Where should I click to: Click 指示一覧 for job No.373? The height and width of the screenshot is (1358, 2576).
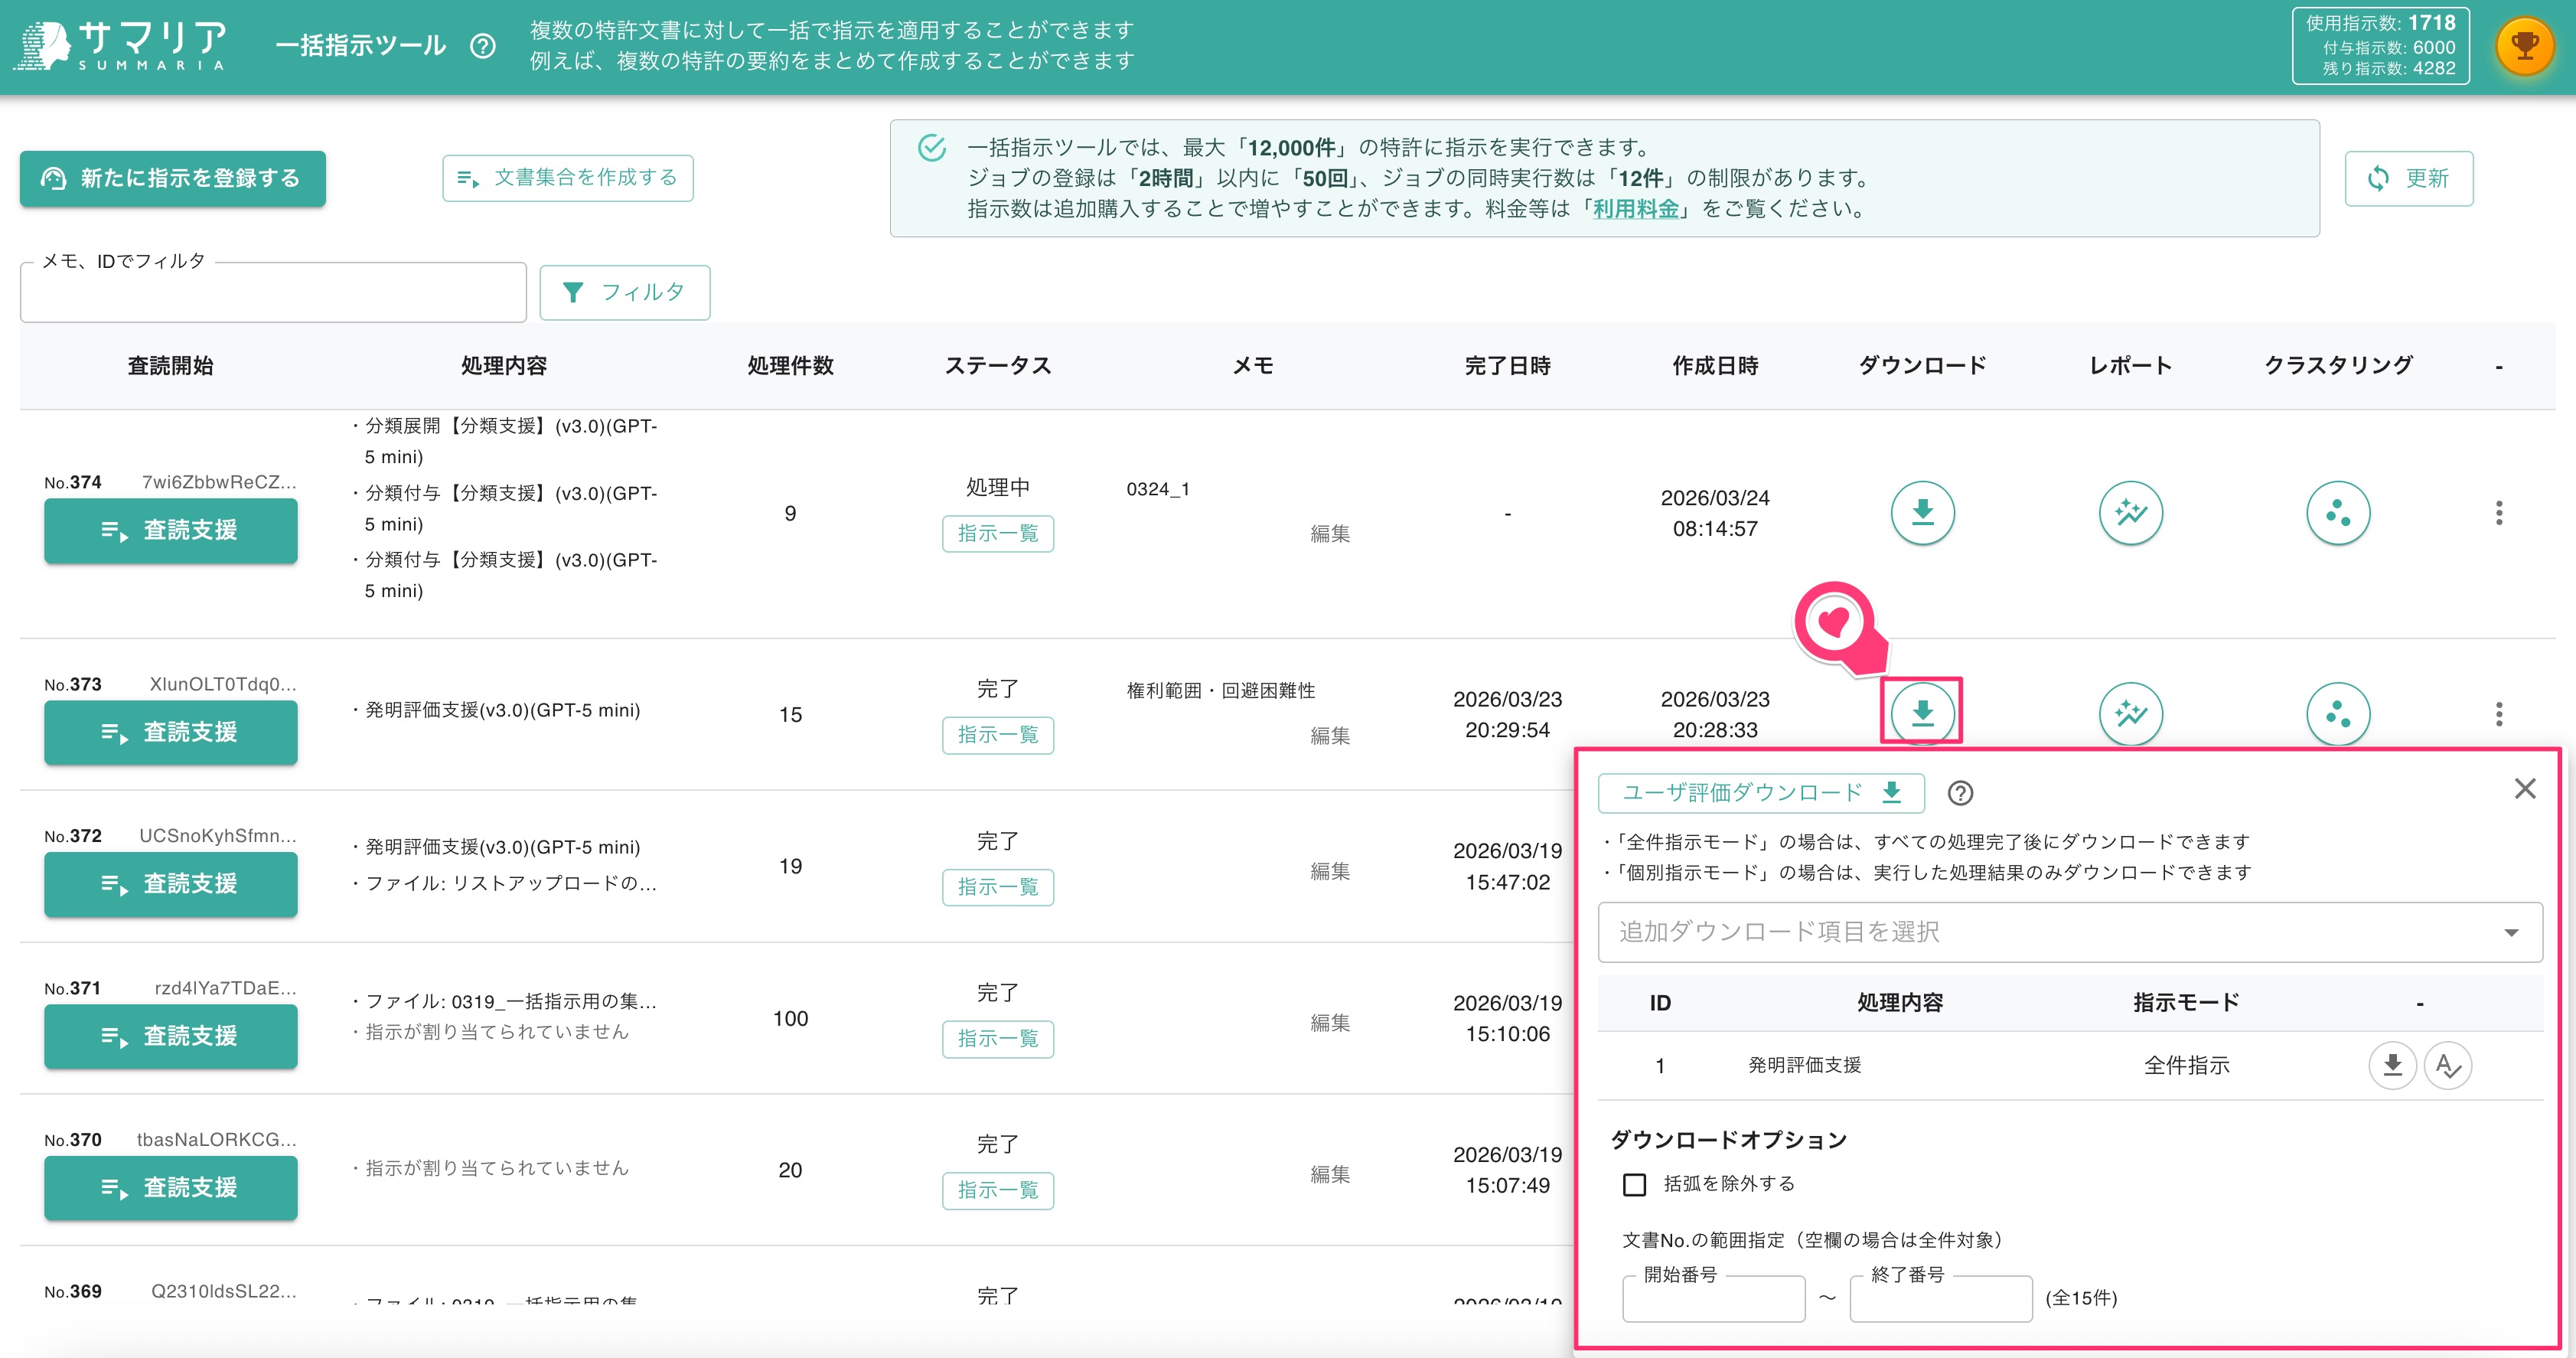tap(997, 735)
